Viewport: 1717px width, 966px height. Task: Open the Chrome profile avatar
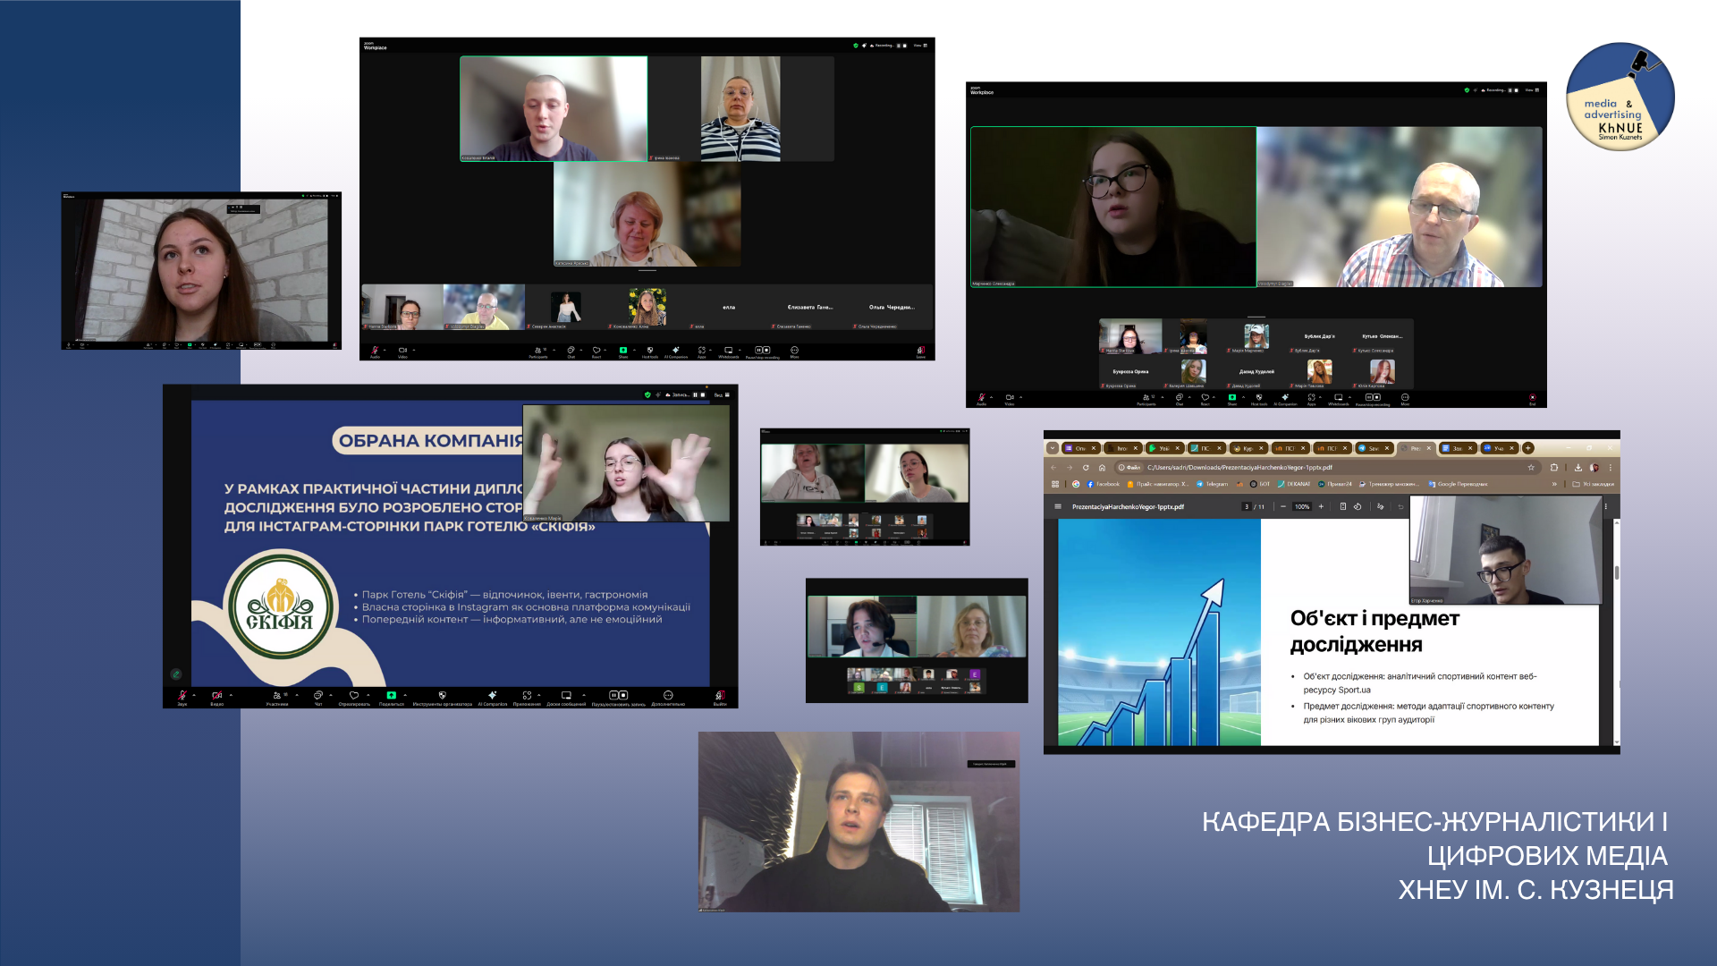click(x=1594, y=467)
